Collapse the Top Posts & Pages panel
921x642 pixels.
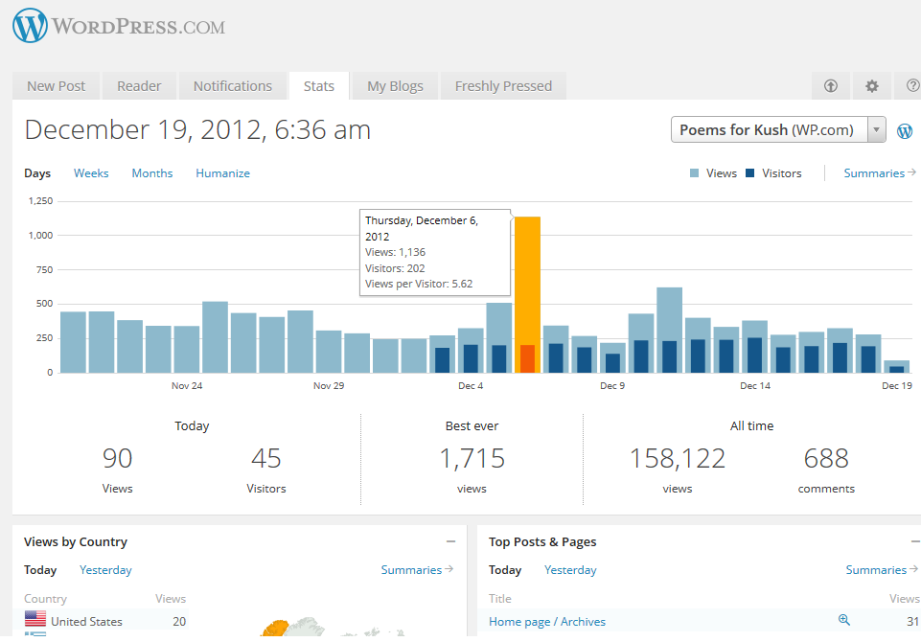[915, 541]
